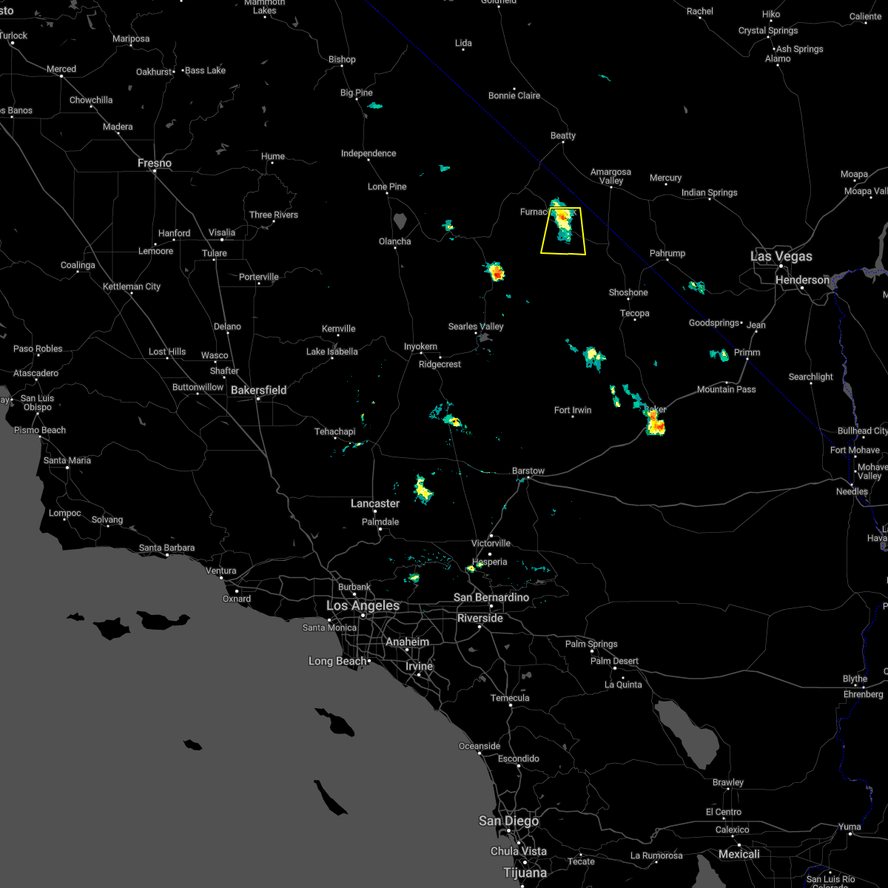
Task: Click the Riverside label
Action: click(480, 618)
